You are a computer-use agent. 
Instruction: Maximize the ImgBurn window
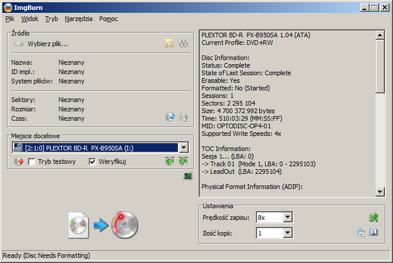click(374, 8)
